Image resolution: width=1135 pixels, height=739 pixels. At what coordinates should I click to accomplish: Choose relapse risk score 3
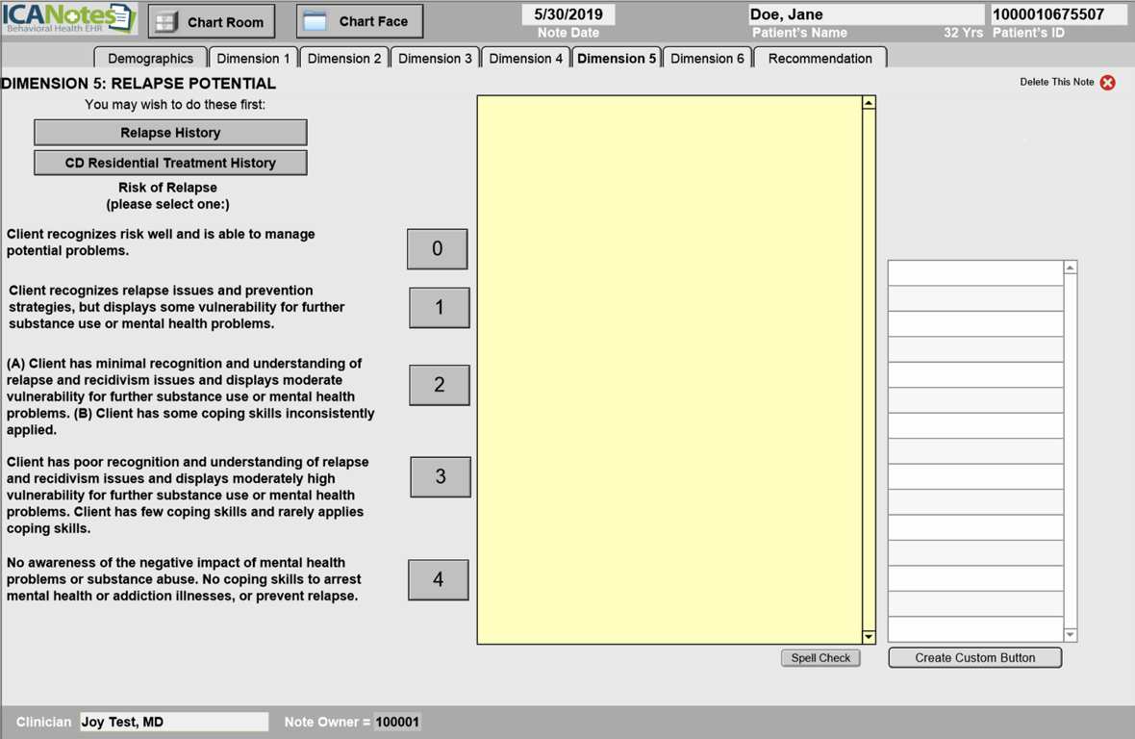pos(440,477)
